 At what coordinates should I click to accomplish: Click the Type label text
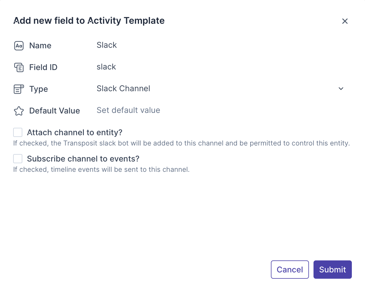(39, 89)
